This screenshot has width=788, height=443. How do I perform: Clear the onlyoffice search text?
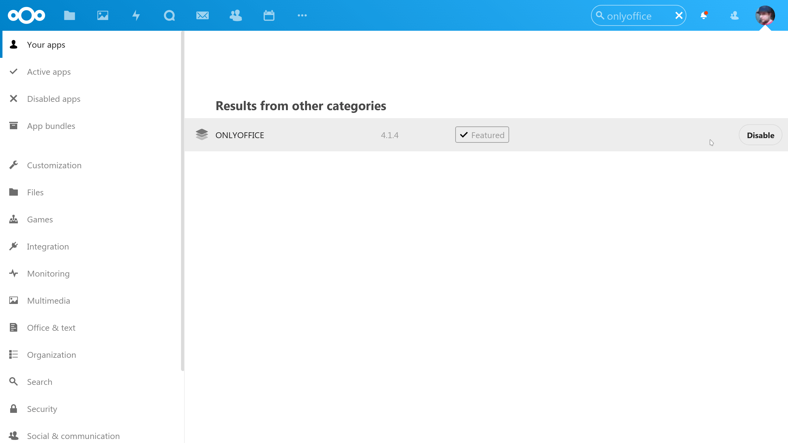click(679, 15)
